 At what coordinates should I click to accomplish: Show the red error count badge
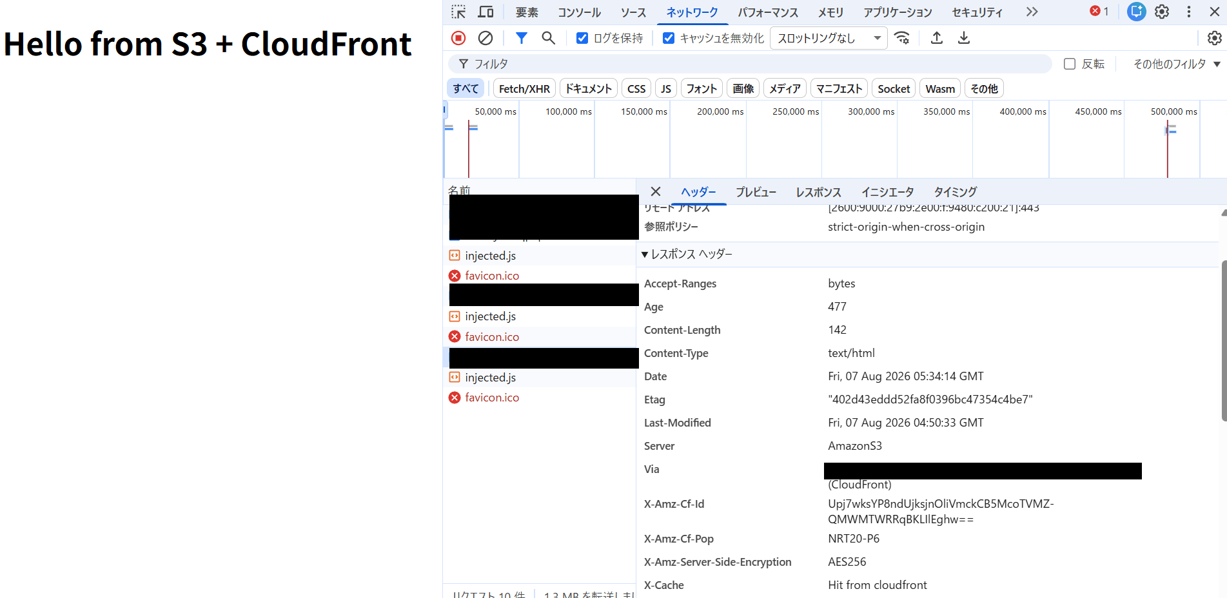click(1099, 11)
